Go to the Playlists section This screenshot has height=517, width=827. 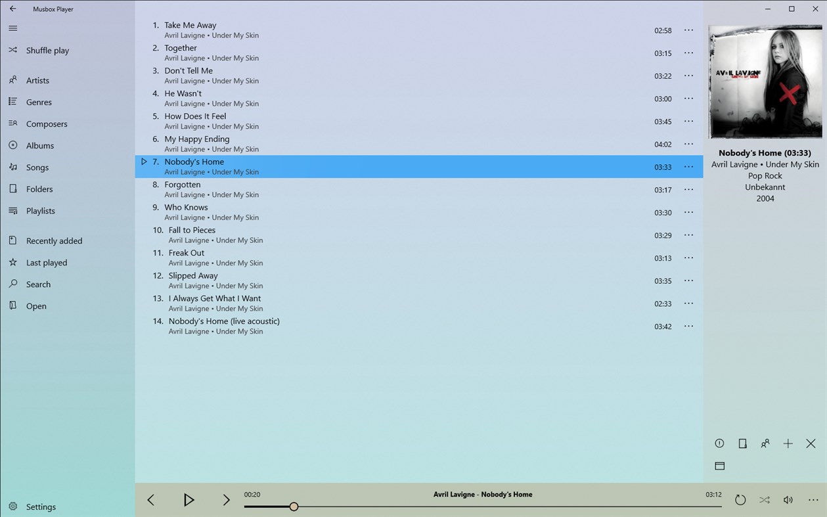click(40, 211)
